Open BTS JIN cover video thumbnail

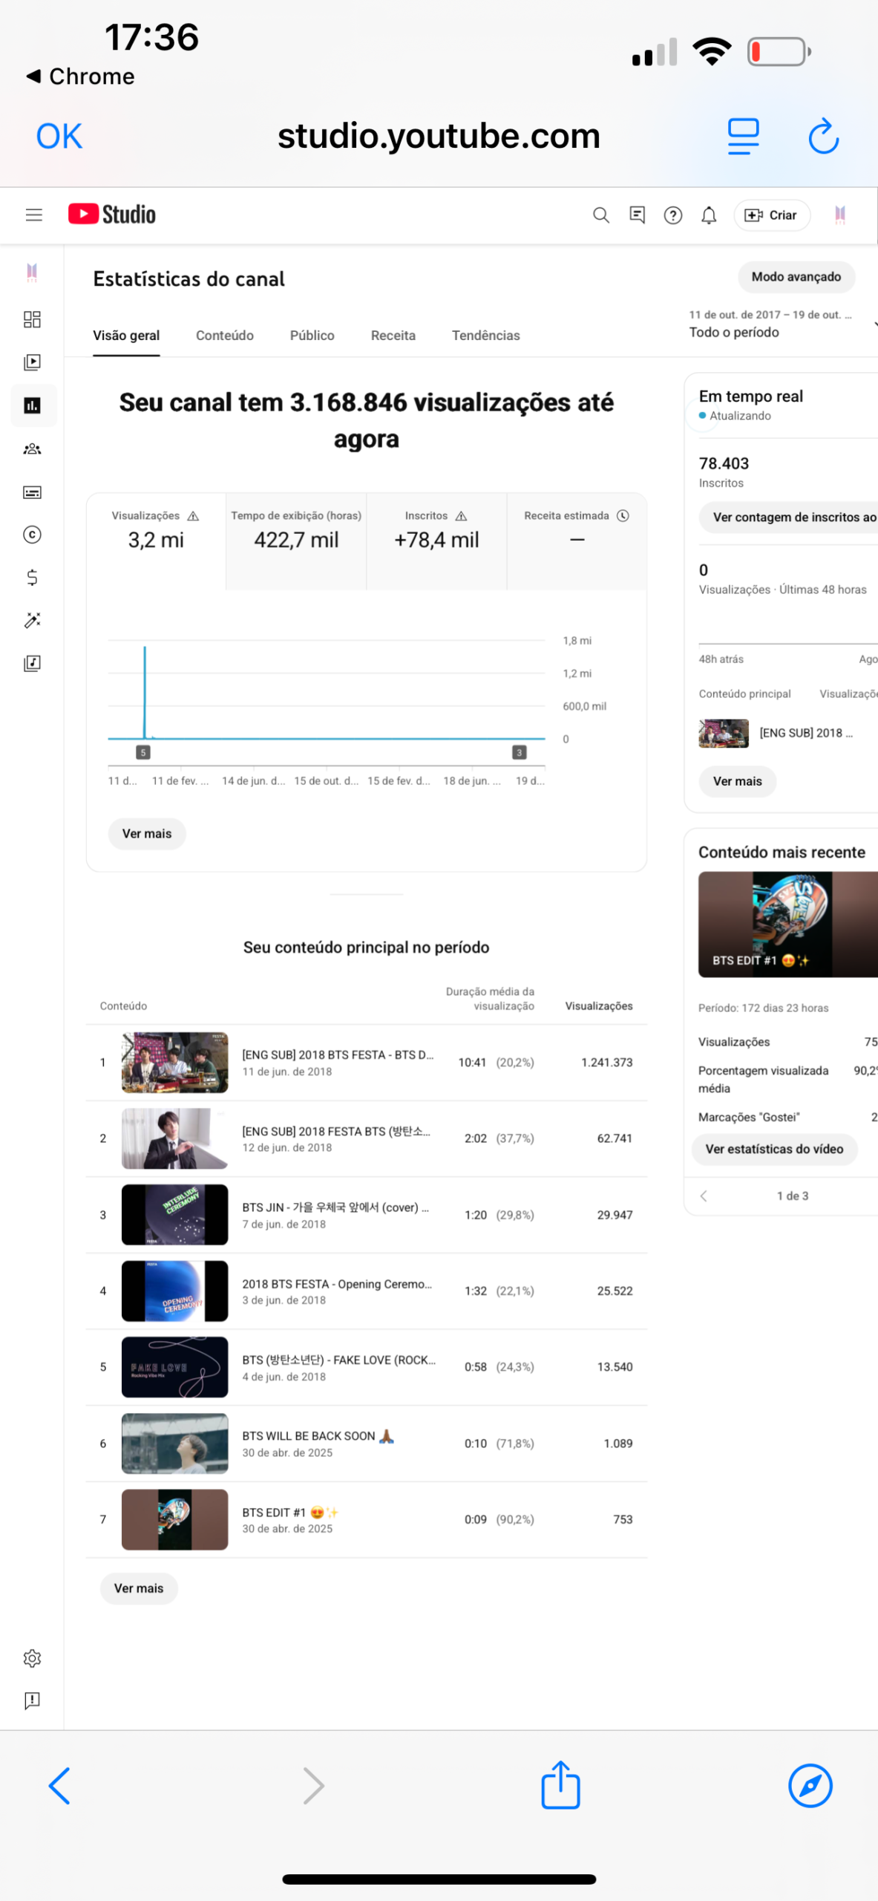[x=174, y=1214]
